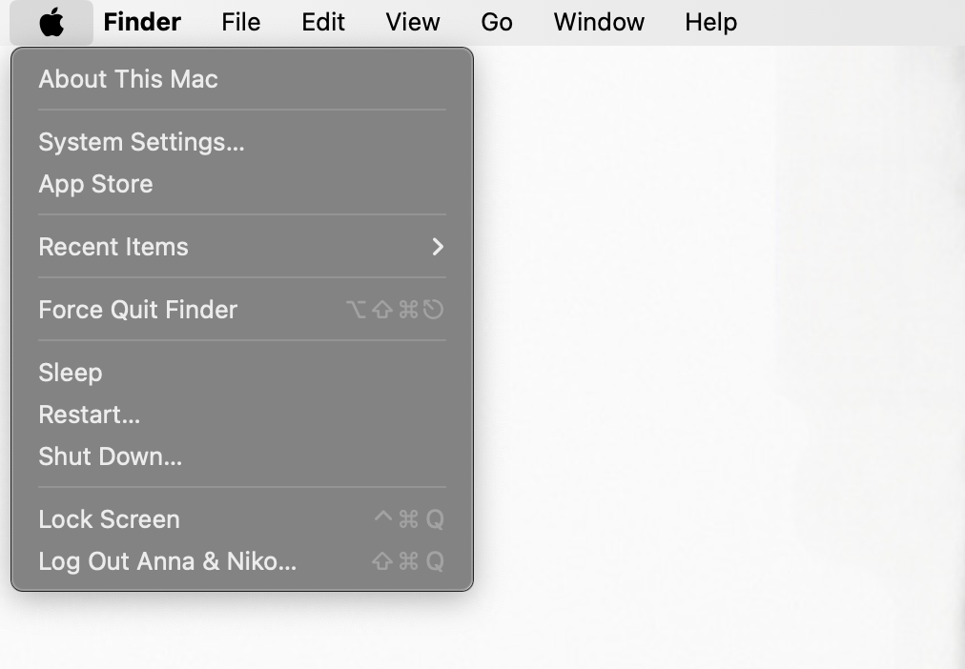
Task: Open the Recent Items submenu
Action: point(113,247)
